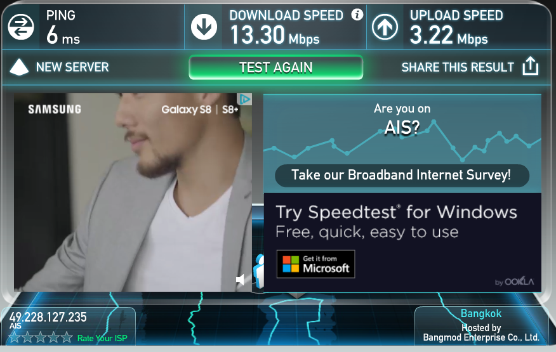The image size is (556, 352).
Task: Open the AdChoices icon on Samsung ad
Action: pyautogui.click(x=244, y=99)
